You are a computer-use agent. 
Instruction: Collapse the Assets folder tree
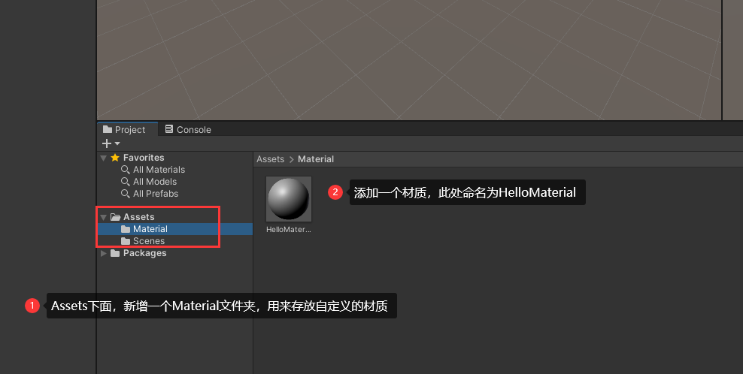(x=103, y=217)
